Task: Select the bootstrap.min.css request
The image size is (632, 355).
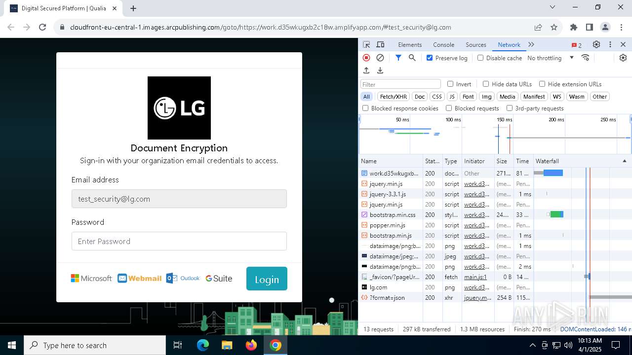Action: click(x=495, y=215)
